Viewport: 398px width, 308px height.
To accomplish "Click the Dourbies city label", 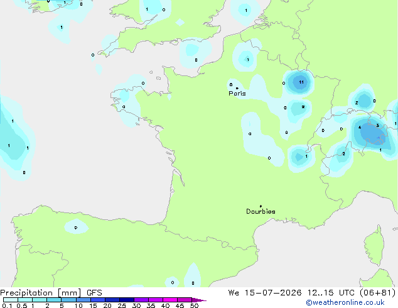I will [x=261, y=211].
